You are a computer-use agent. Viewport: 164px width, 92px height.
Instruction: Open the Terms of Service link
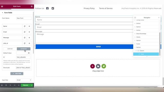point(106,8)
